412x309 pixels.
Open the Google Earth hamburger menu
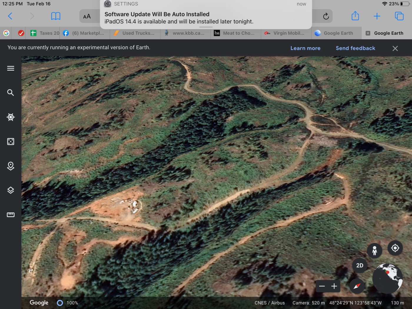(11, 68)
